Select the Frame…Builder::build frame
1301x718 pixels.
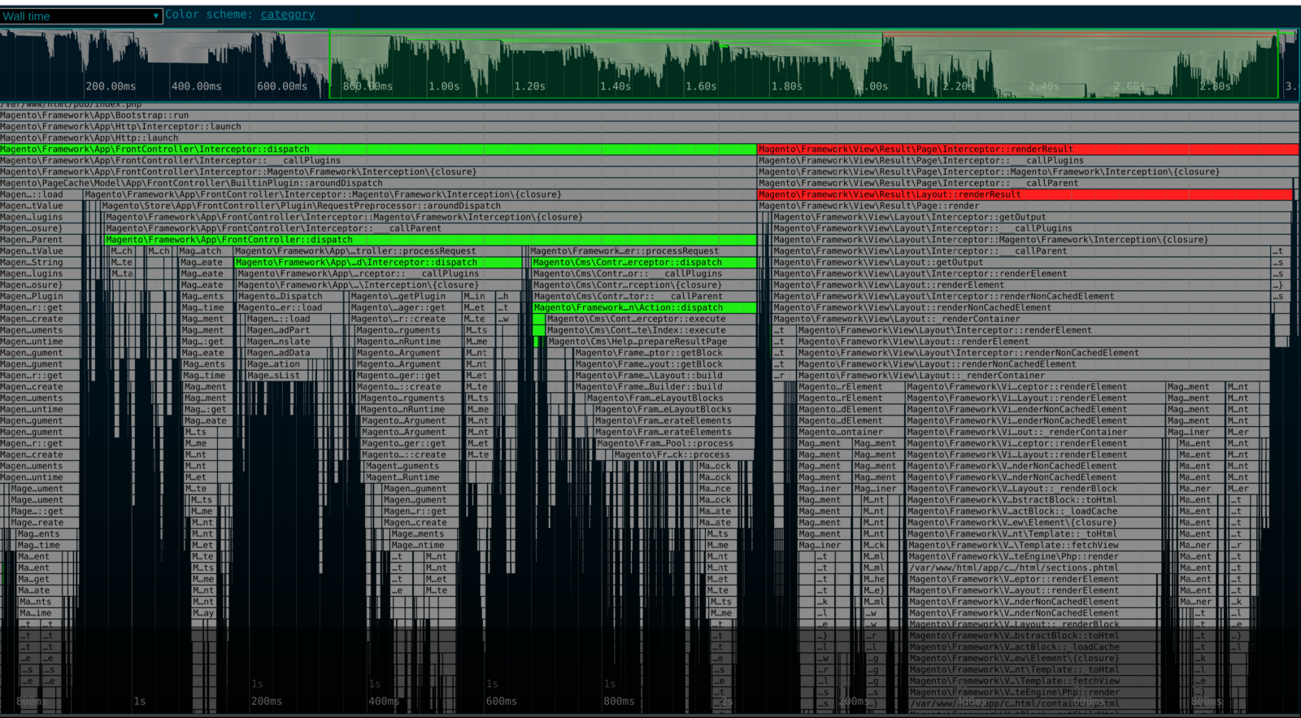point(665,389)
